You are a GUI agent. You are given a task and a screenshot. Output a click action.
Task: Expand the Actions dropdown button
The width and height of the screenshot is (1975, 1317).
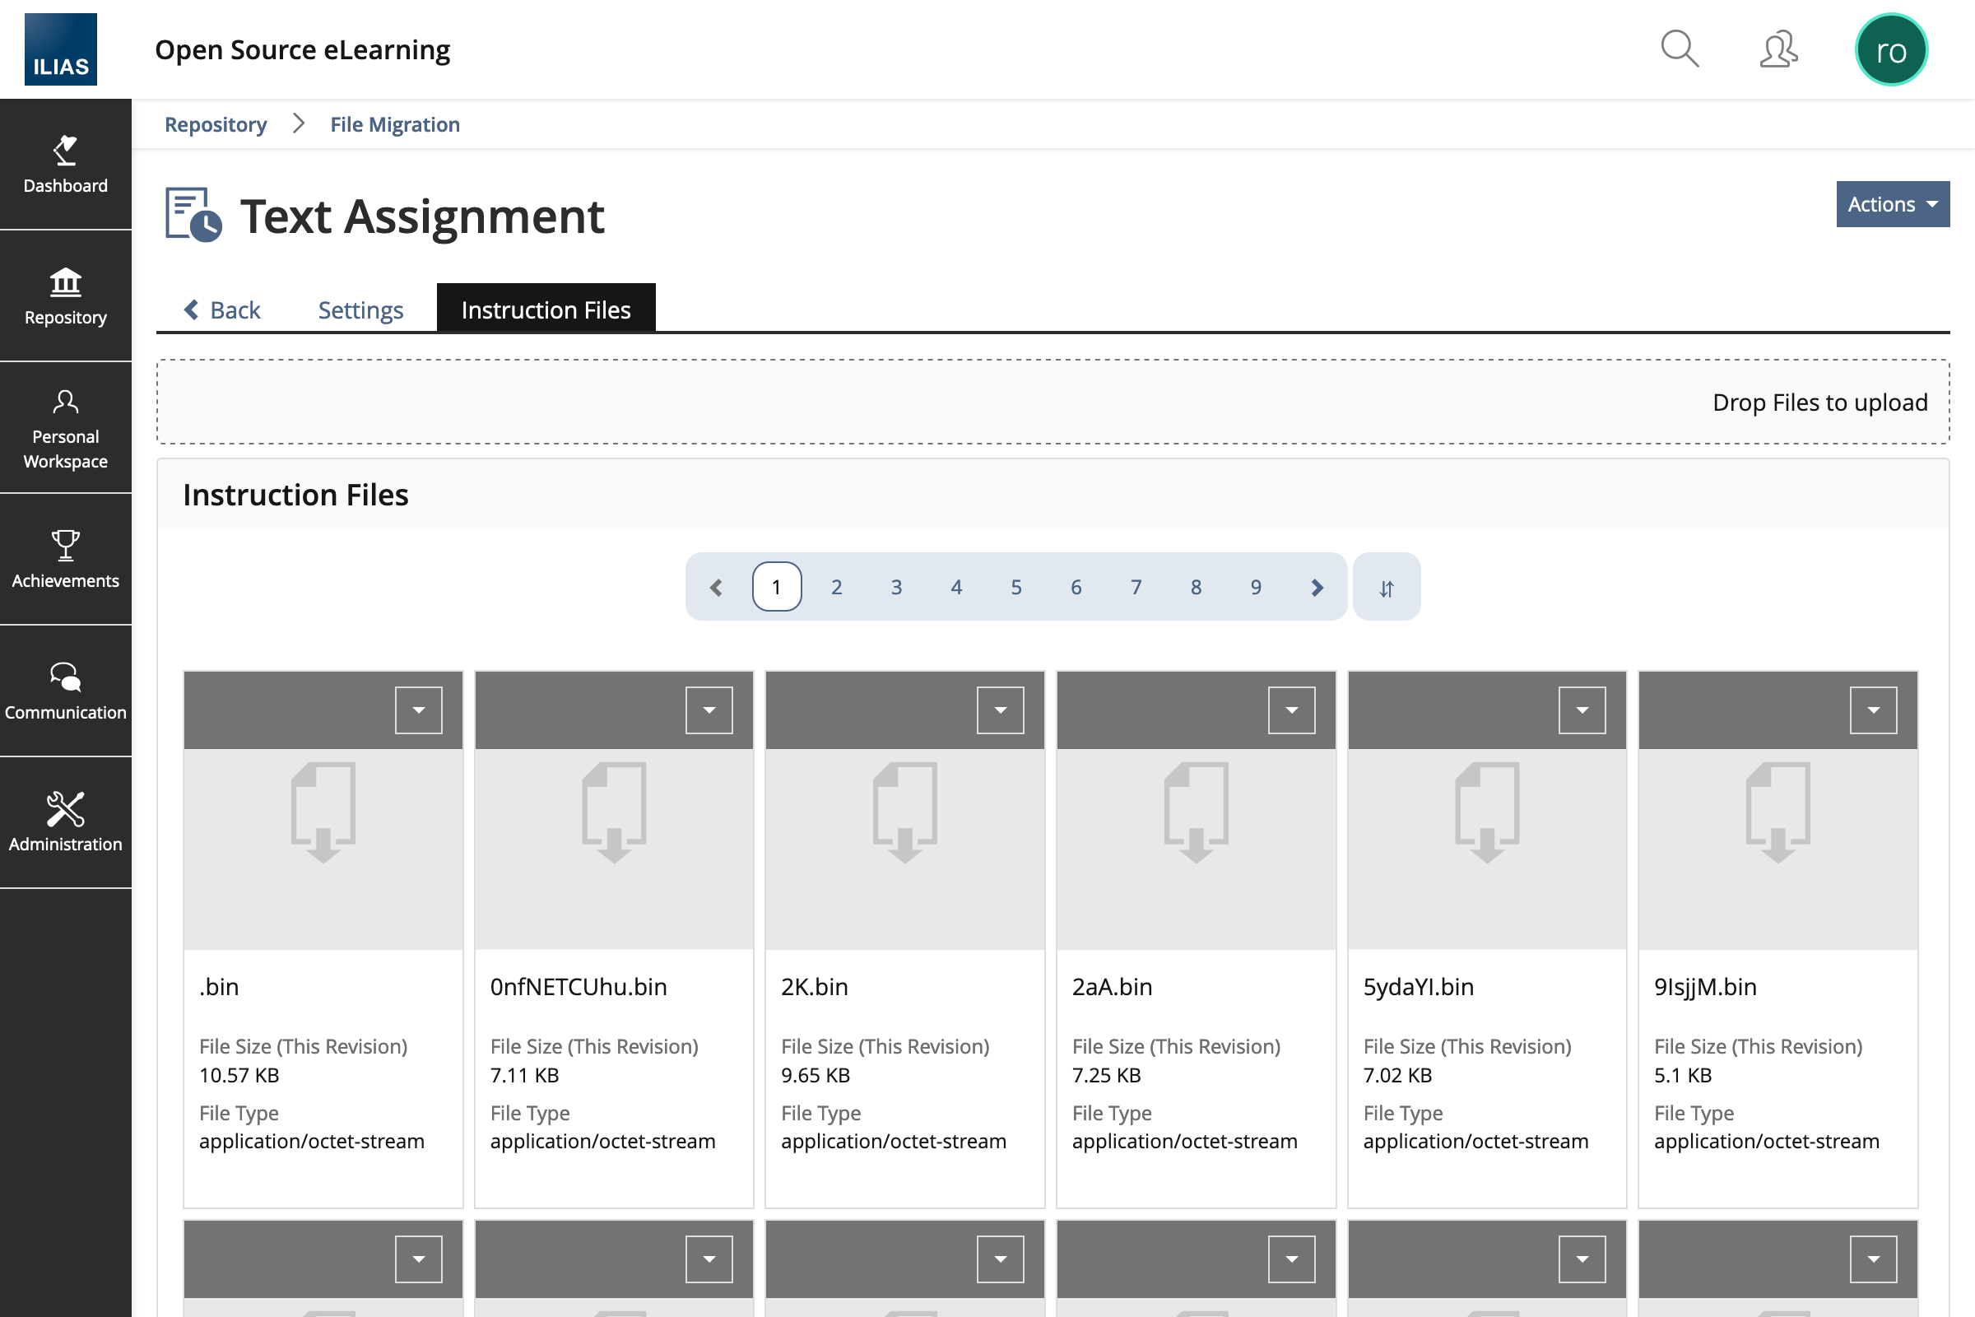tap(1892, 204)
